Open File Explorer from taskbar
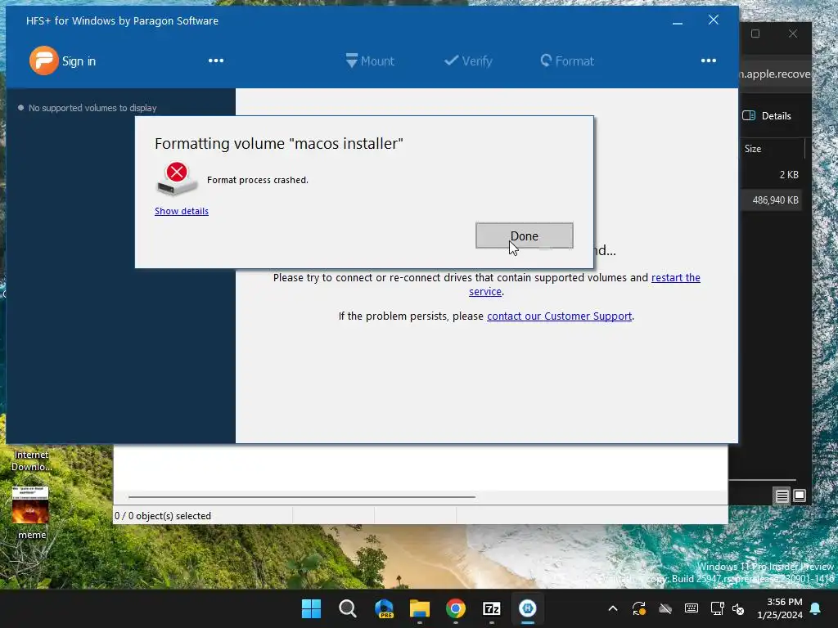Image resolution: width=838 pixels, height=628 pixels. (x=420, y=608)
